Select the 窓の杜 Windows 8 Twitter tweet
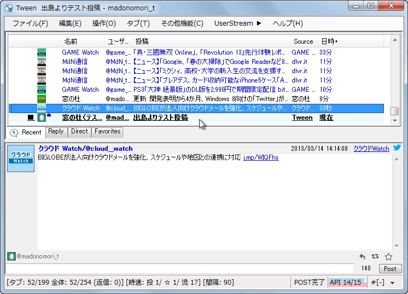The width and height of the screenshot is (408, 294). tap(196, 99)
